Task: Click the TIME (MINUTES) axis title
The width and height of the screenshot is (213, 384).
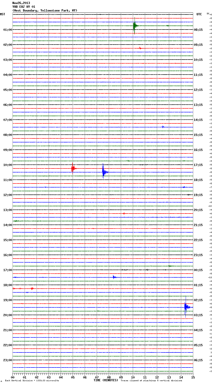Action: click(105, 380)
